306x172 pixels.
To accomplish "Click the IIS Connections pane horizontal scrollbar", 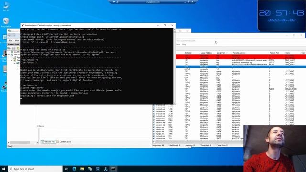I will point(22,142).
